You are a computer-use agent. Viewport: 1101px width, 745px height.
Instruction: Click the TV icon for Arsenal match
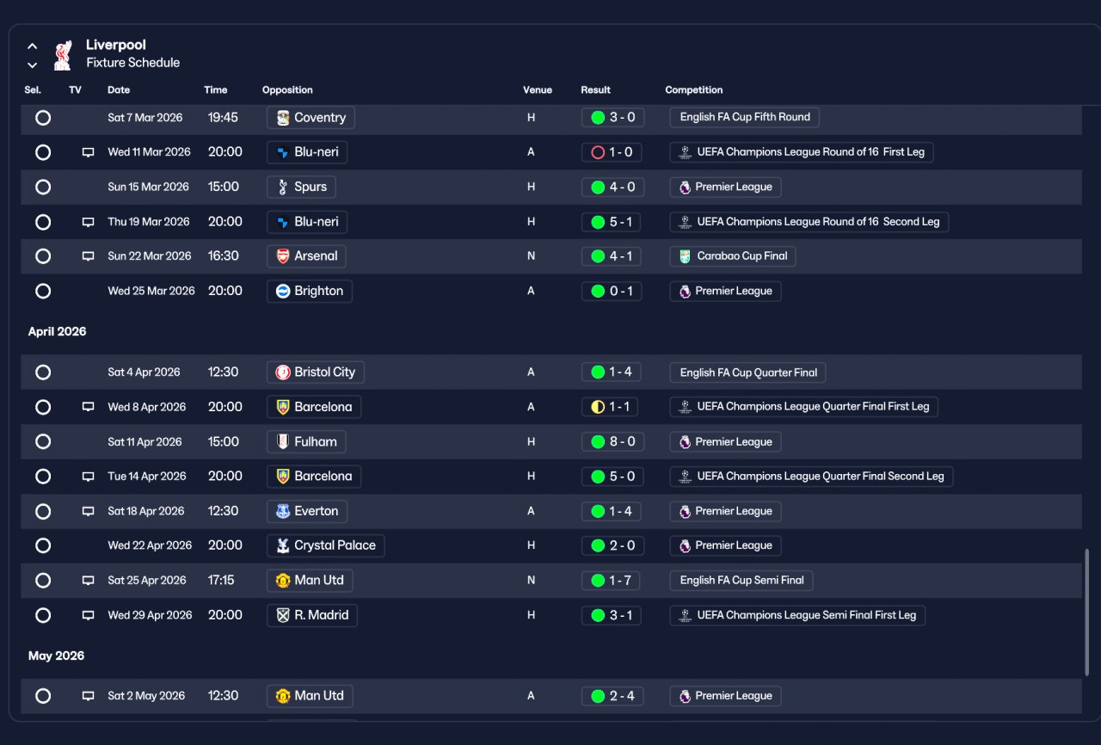point(88,256)
